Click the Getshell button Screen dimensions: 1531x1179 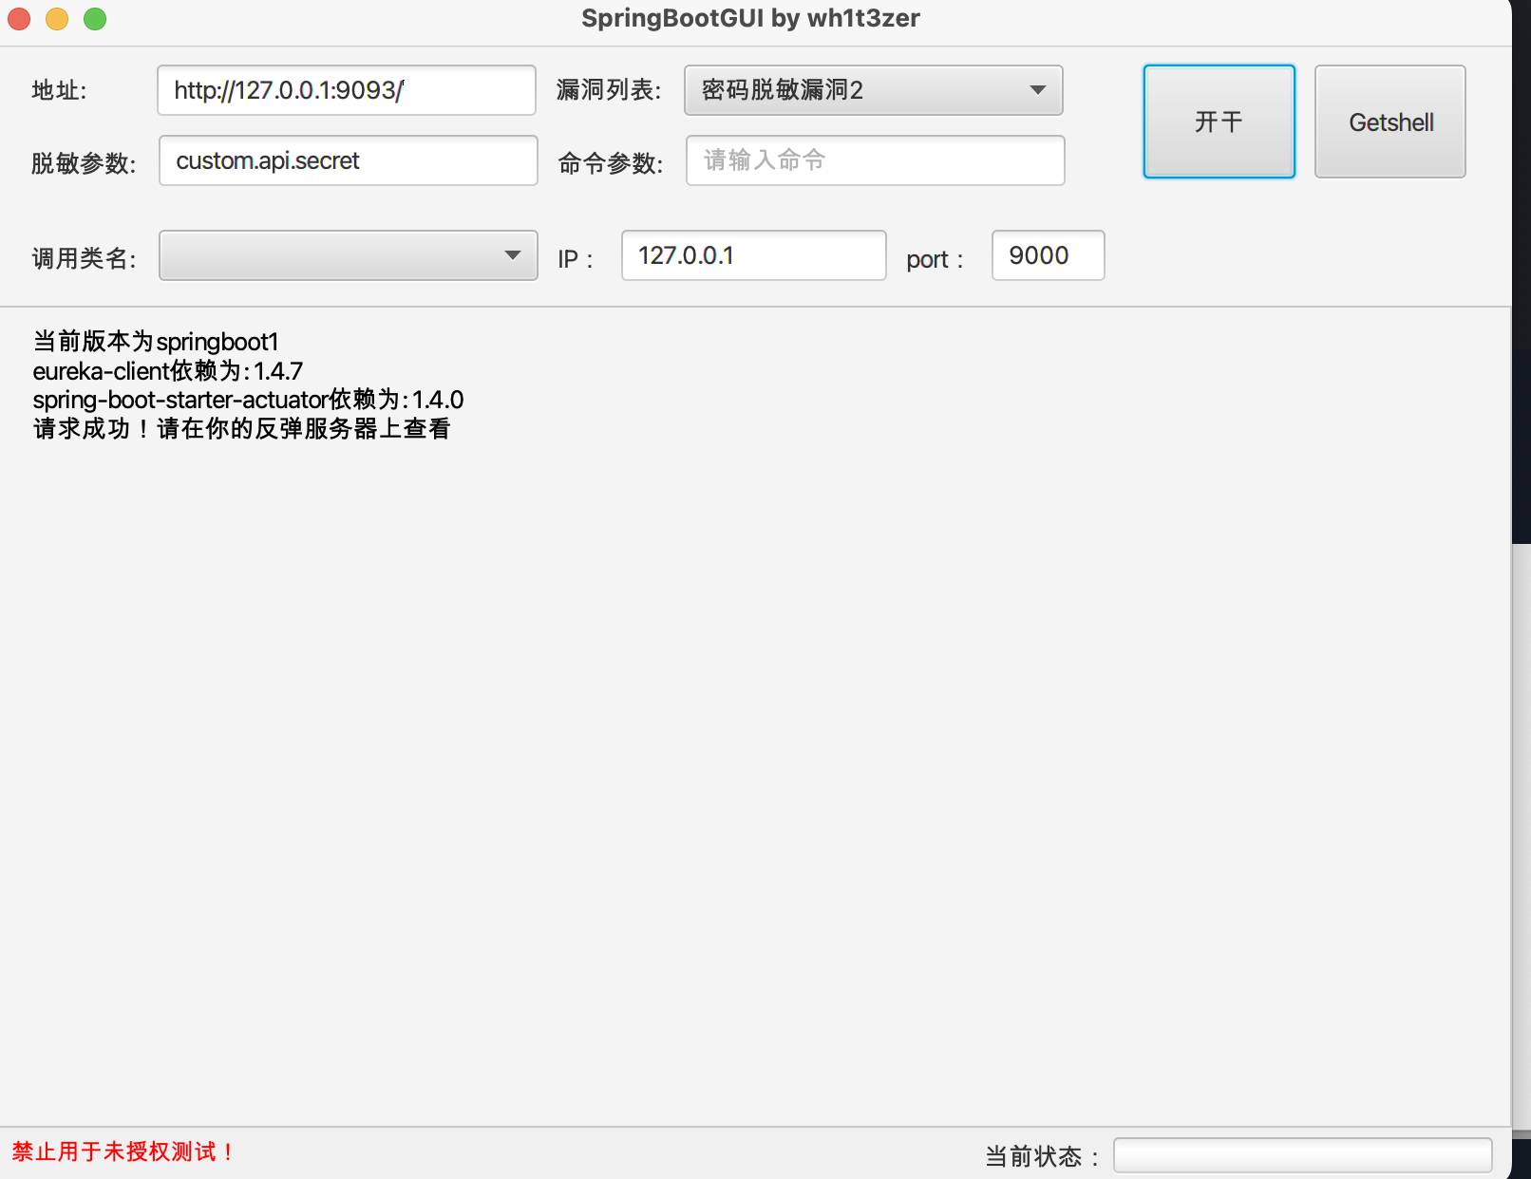click(x=1390, y=122)
